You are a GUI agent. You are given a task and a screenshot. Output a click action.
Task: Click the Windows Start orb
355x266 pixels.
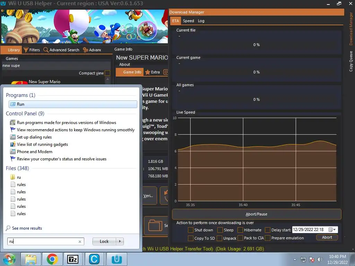pyautogui.click(x=9, y=259)
